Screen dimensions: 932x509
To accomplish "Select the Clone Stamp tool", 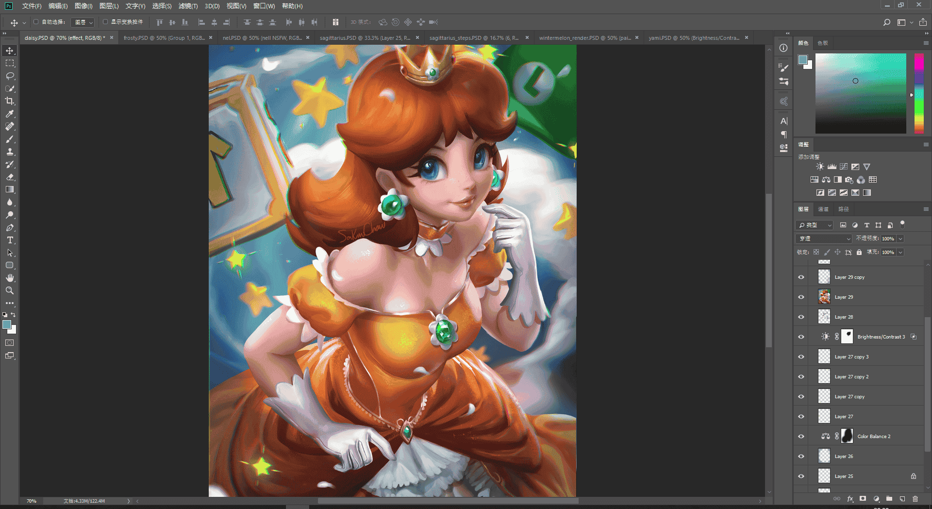I will pos(10,152).
